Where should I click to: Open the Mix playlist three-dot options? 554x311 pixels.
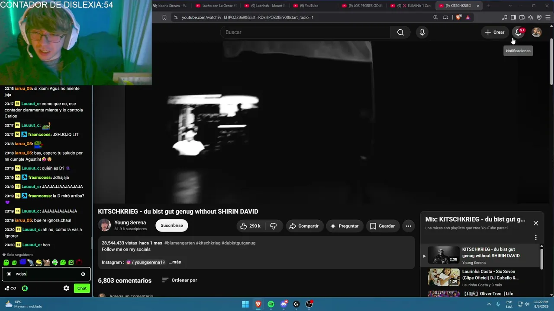coord(536,238)
